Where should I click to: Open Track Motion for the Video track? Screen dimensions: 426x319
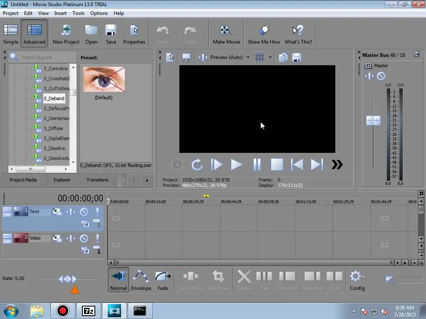click(x=57, y=238)
